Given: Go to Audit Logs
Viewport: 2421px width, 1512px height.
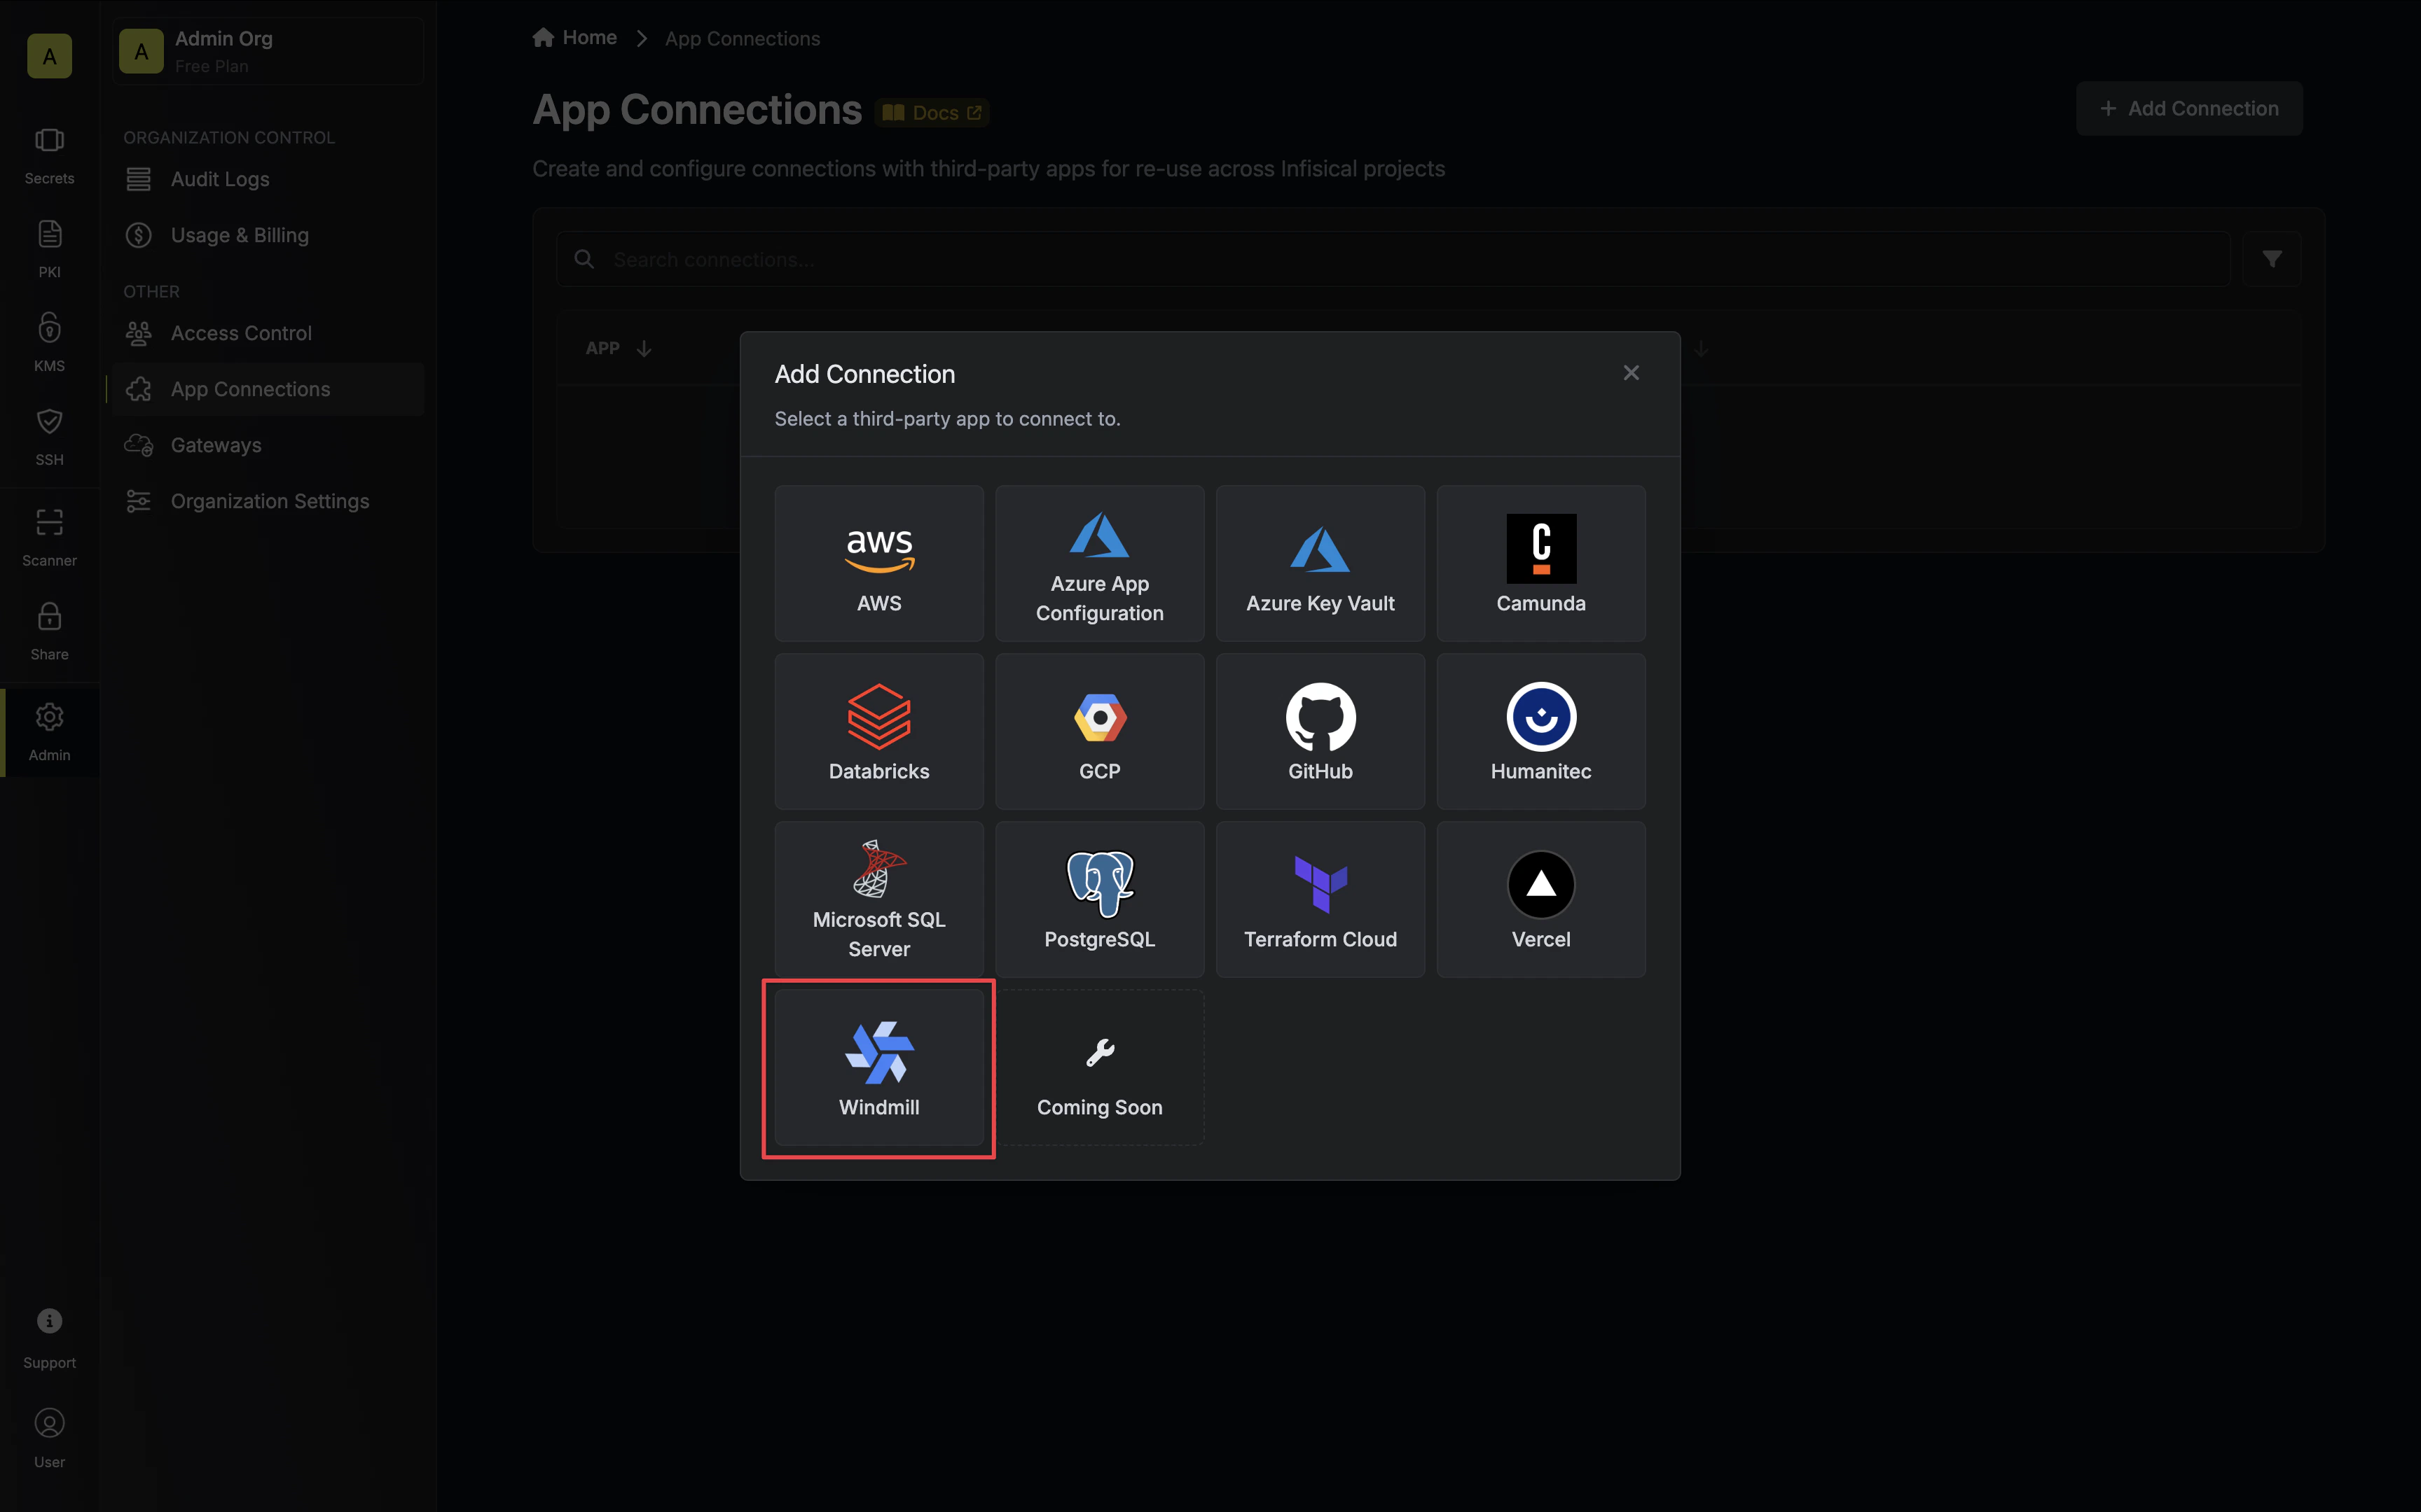Looking at the screenshot, I should pos(268,179).
